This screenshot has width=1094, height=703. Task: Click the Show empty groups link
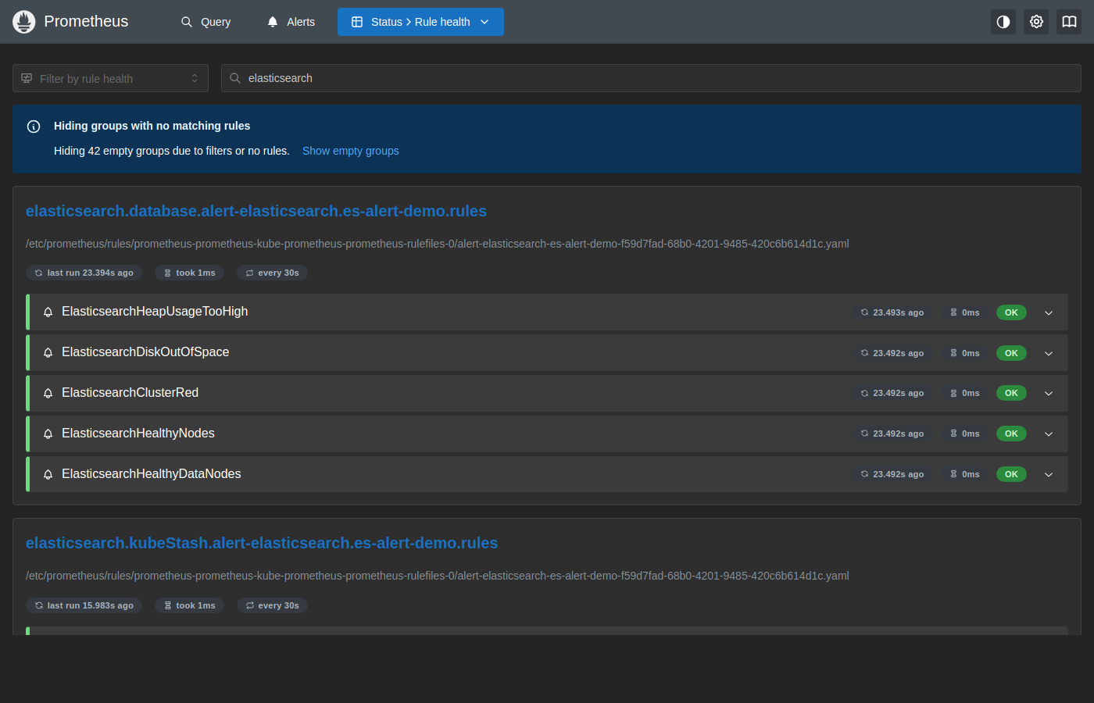click(x=351, y=151)
